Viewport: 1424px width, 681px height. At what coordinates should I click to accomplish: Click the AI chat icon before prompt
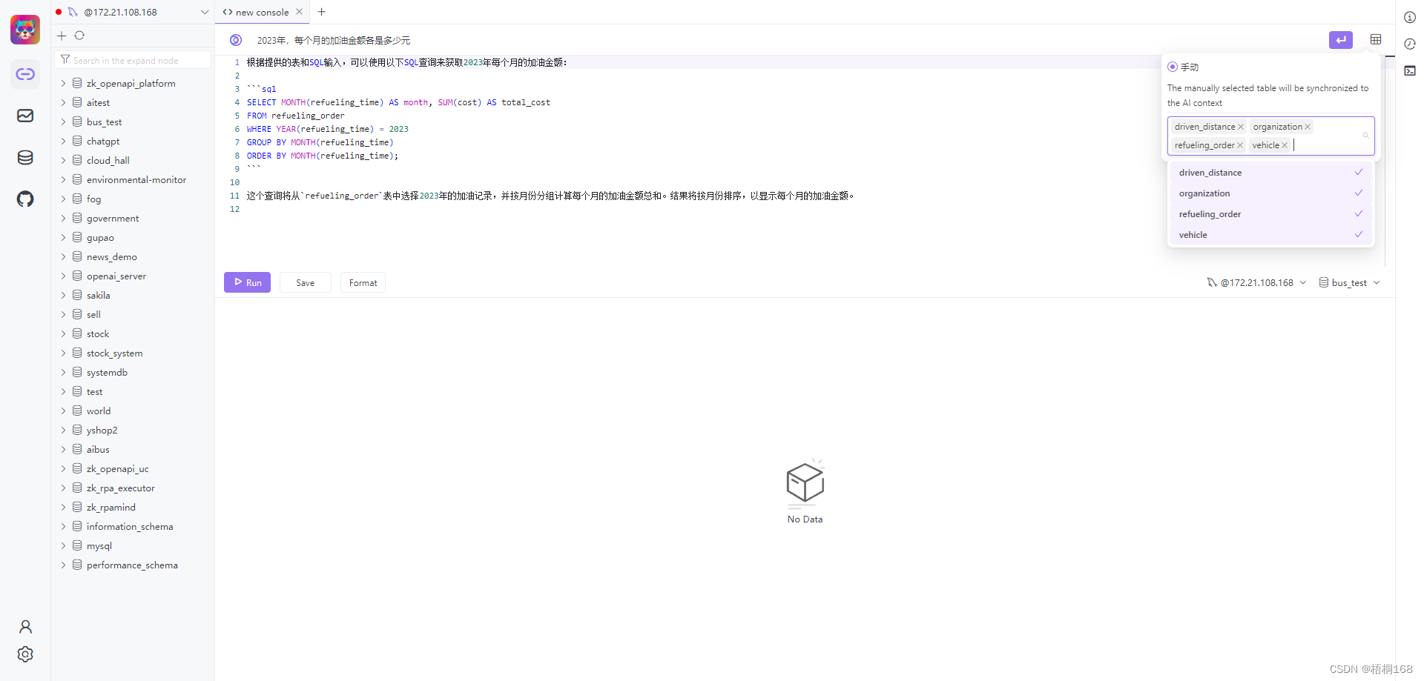(x=236, y=40)
